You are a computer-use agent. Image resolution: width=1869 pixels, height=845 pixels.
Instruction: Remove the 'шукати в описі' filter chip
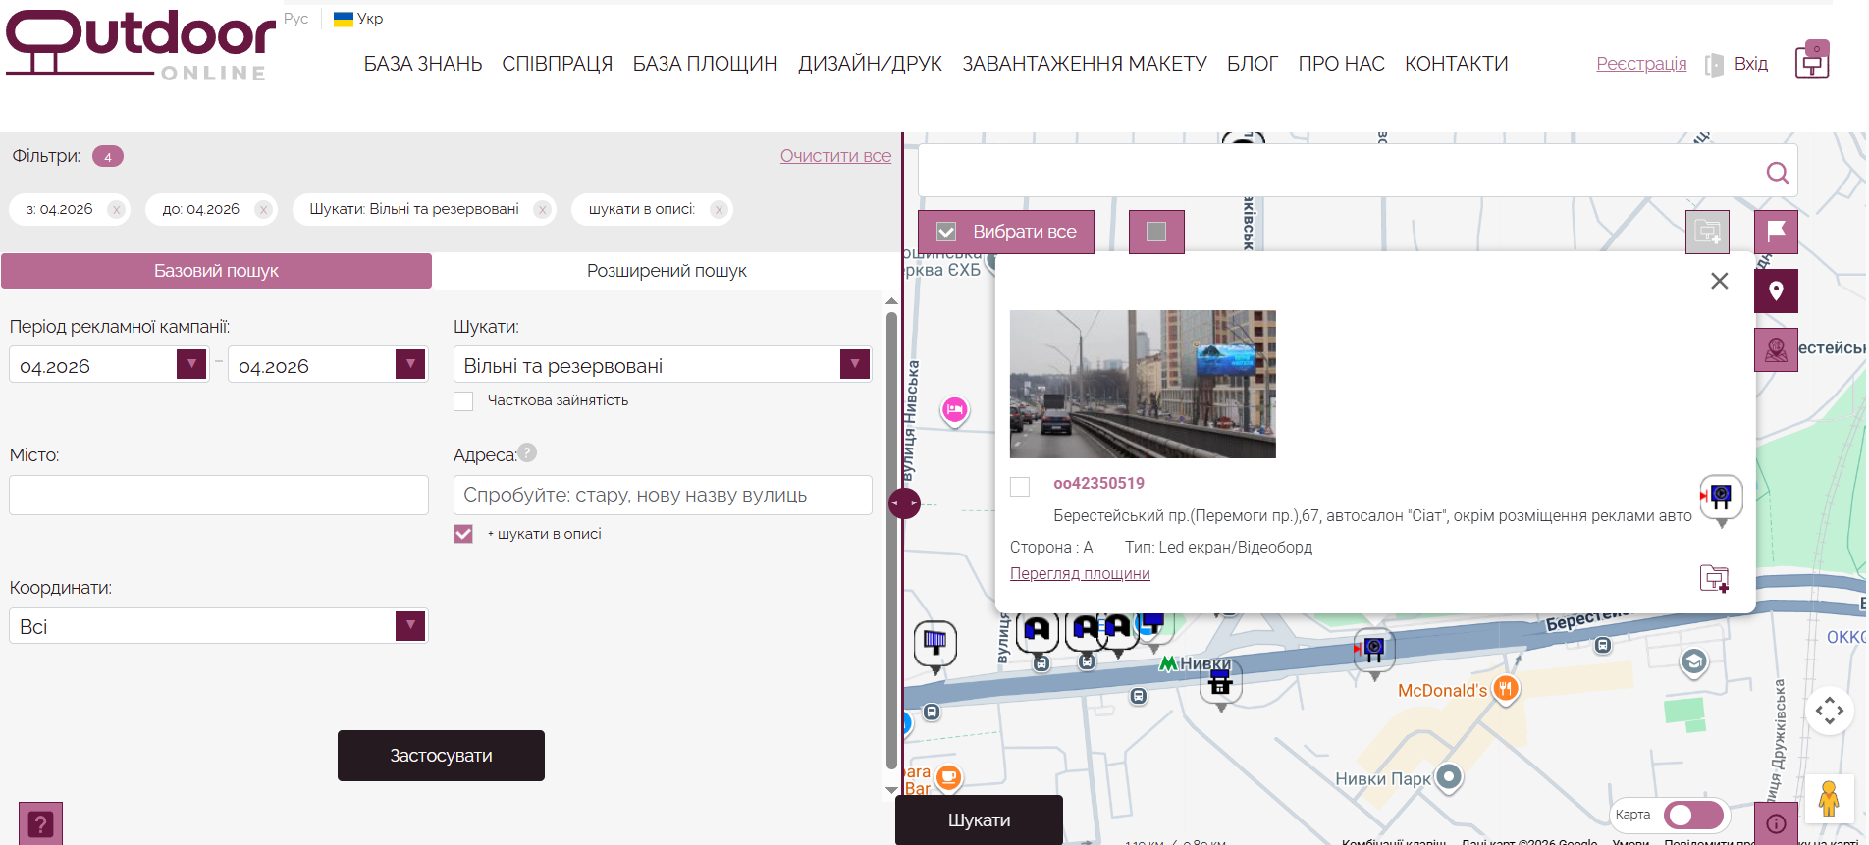719,209
